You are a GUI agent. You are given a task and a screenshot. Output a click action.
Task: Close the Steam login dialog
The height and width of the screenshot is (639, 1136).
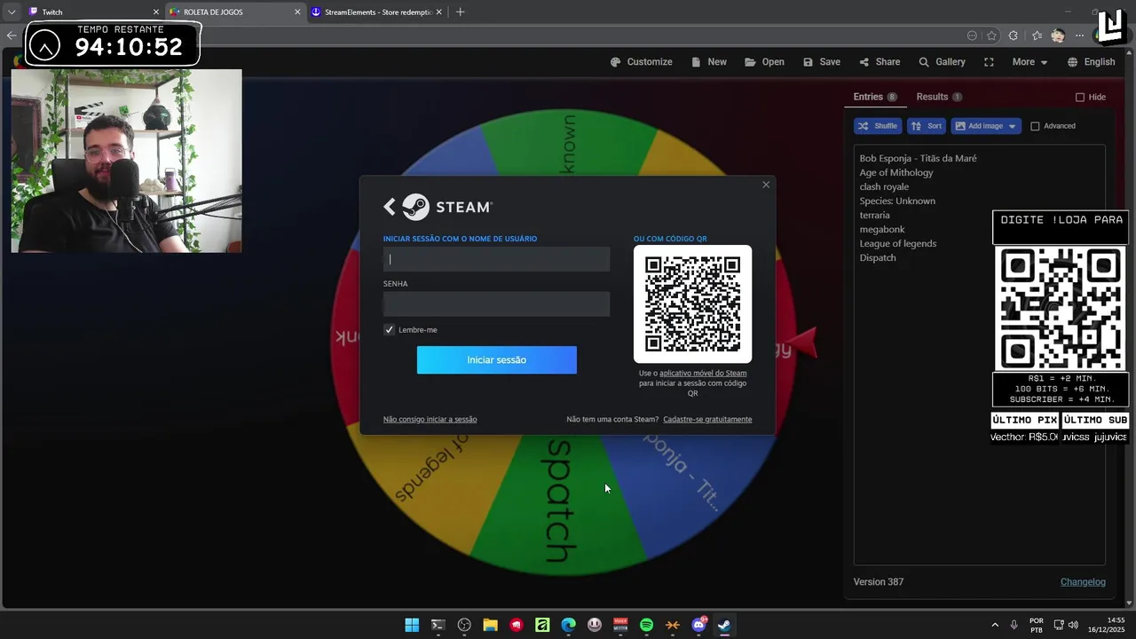coord(766,185)
